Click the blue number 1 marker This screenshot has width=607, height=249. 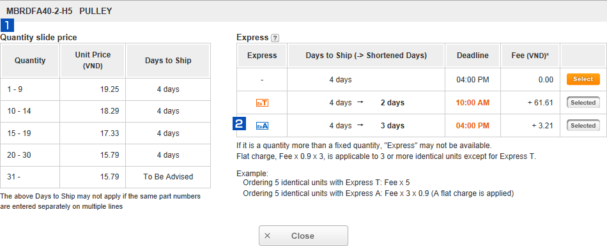[8, 26]
